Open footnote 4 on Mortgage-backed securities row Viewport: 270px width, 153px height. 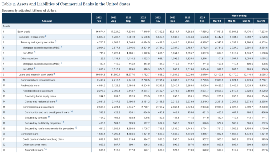pyautogui.click(x=61, y=47)
